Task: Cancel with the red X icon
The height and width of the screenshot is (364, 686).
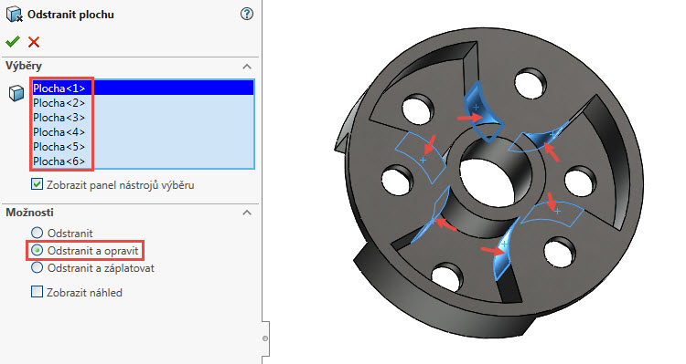Action: pos(34,42)
